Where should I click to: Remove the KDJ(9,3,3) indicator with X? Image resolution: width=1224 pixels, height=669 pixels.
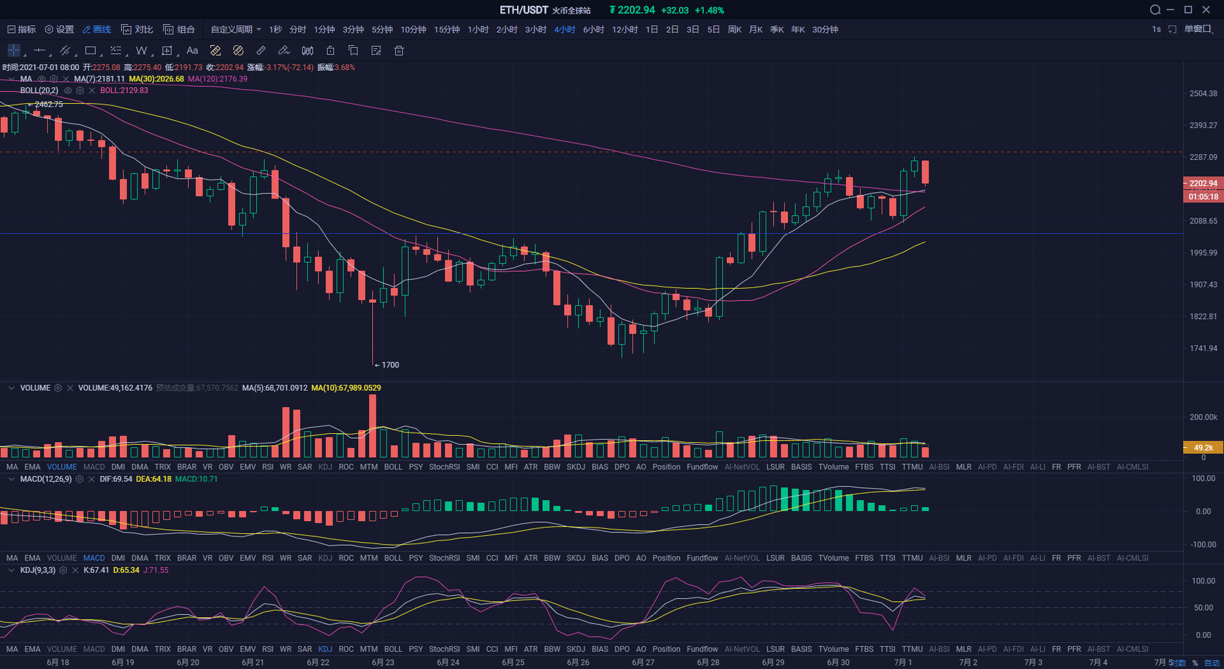(x=75, y=570)
